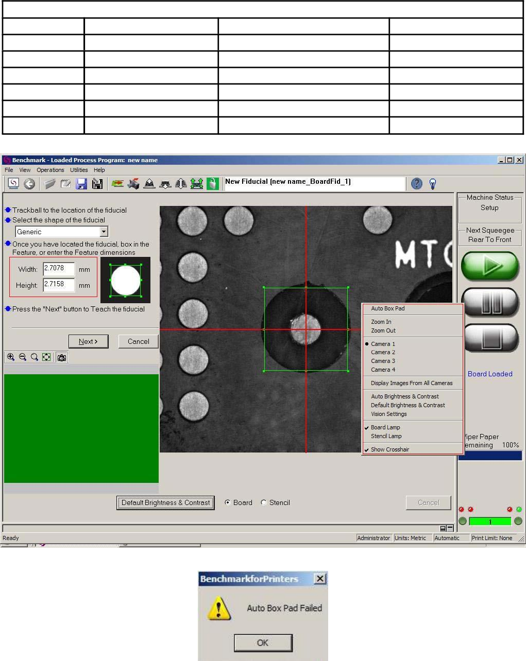Choose Auto Box Pad from context menu

pyautogui.click(x=387, y=308)
